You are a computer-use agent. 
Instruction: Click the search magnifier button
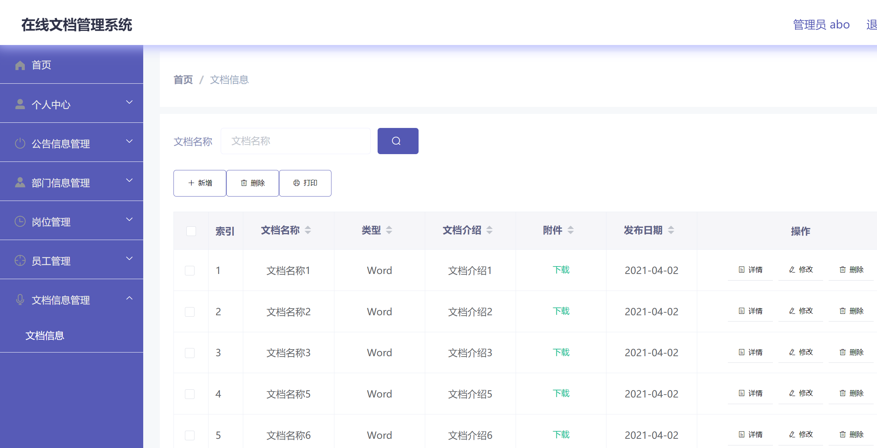click(398, 141)
